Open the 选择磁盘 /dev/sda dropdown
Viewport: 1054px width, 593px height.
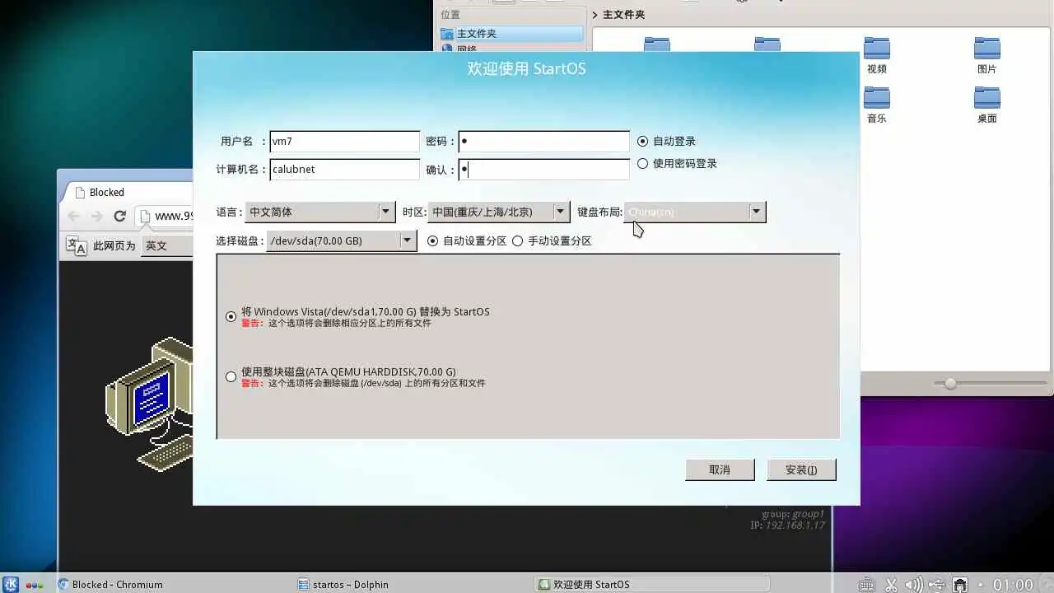click(x=342, y=240)
